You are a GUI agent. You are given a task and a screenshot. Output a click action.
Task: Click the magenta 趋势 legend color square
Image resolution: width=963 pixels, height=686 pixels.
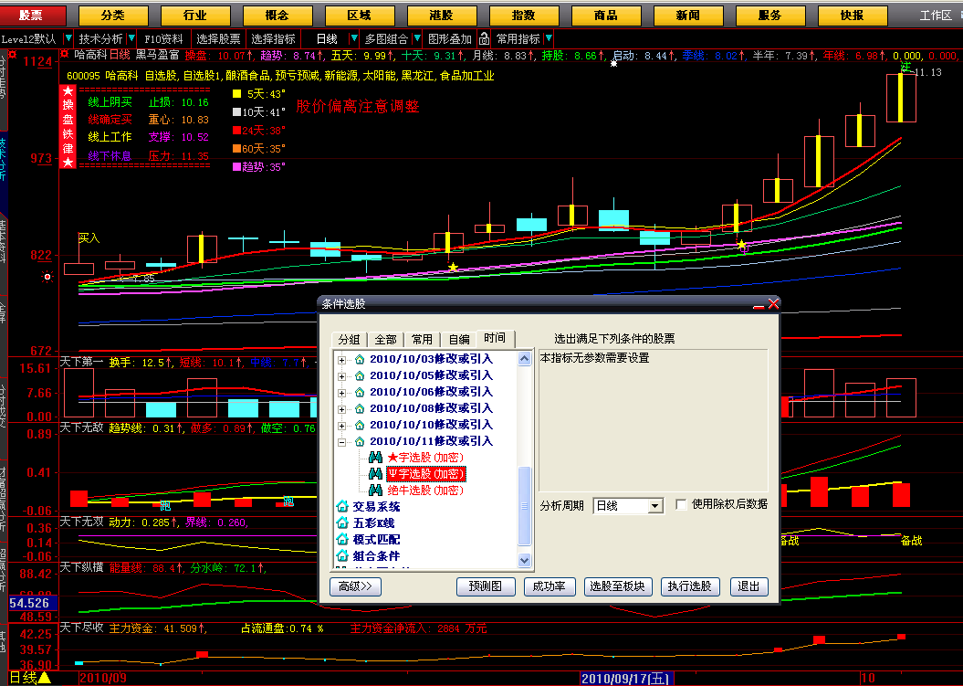pos(236,166)
